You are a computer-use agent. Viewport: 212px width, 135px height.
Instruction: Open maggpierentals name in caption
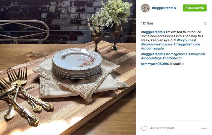tap(153, 32)
